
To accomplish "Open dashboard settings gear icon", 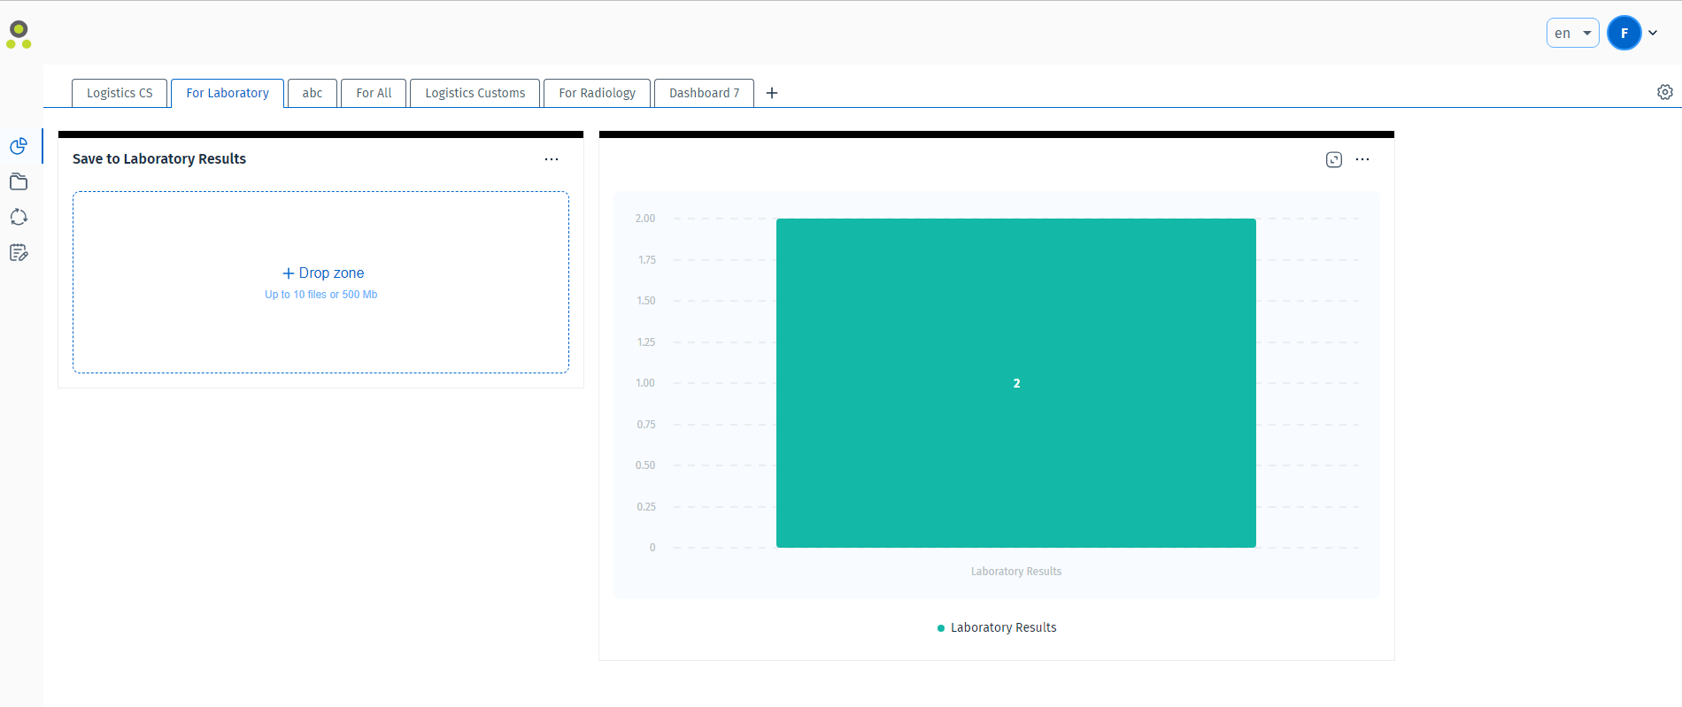I will coord(1665,92).
